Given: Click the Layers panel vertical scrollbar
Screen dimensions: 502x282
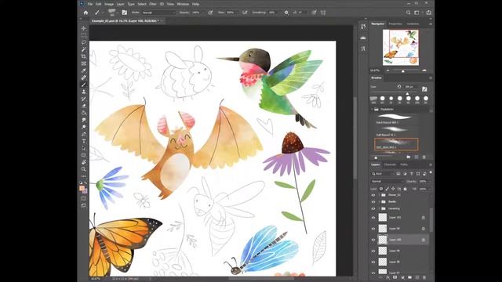Looking at the screenshot, I should pos(431,221).
